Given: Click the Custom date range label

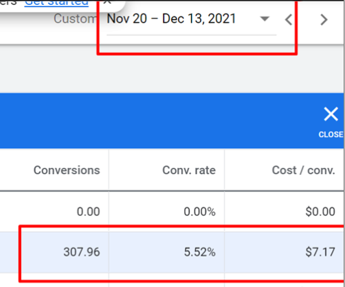Looking at the screenshot, I should (75, 18).
